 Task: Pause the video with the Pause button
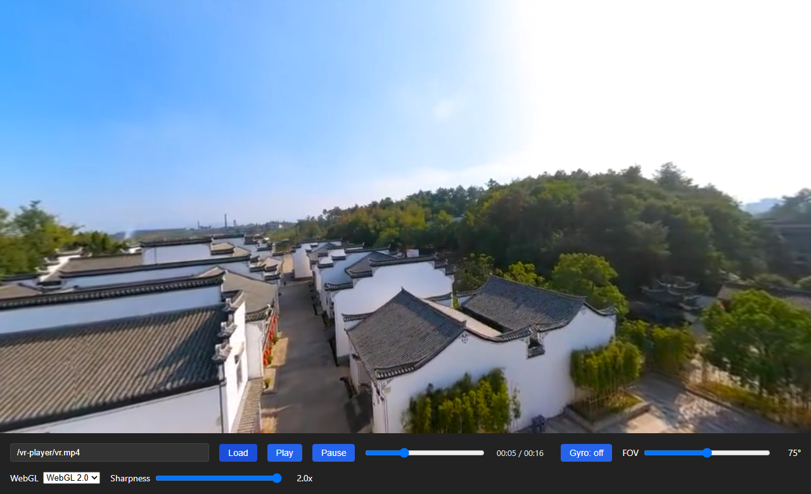click(333, 453)
